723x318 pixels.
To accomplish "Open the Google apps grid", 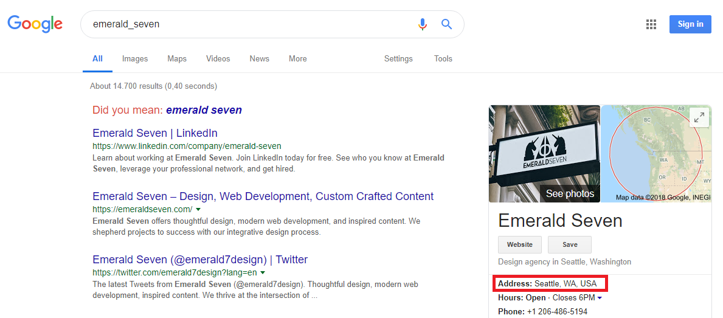I will [651, 24].
